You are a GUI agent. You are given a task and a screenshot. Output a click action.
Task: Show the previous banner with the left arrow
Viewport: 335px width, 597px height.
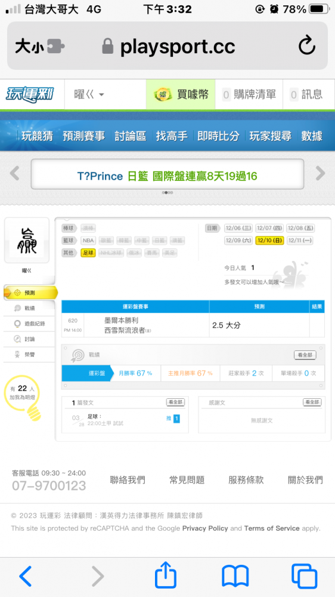(x=14, y=173)
